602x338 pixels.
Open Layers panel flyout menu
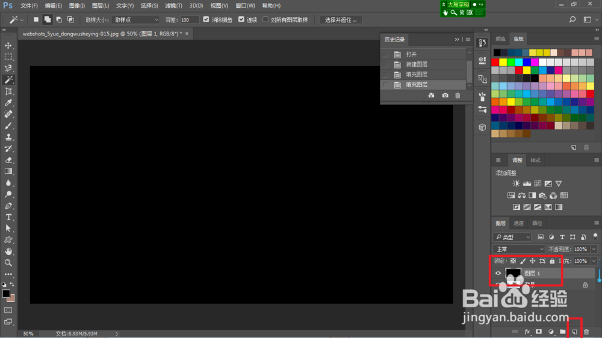(596, 223)
